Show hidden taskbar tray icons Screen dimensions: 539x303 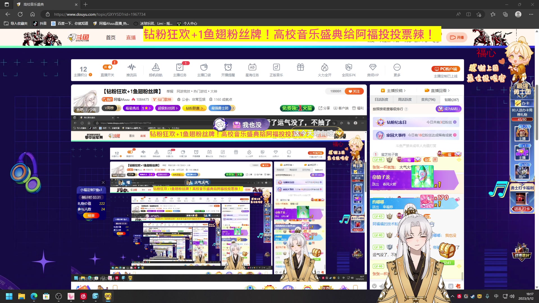point(453,296)
